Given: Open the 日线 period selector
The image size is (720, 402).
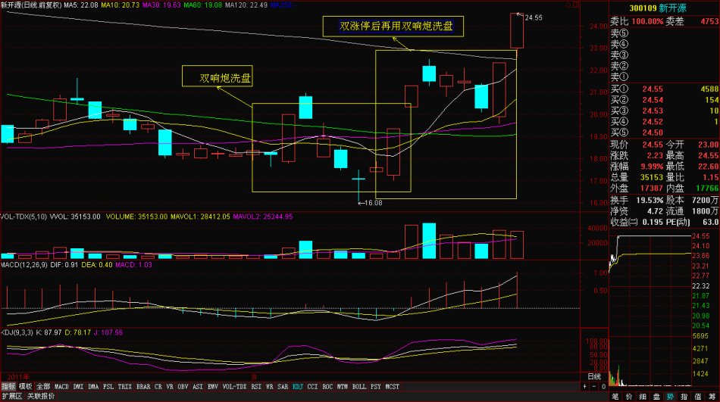Looking at the screenshot, I should click(x=594, y=377).
